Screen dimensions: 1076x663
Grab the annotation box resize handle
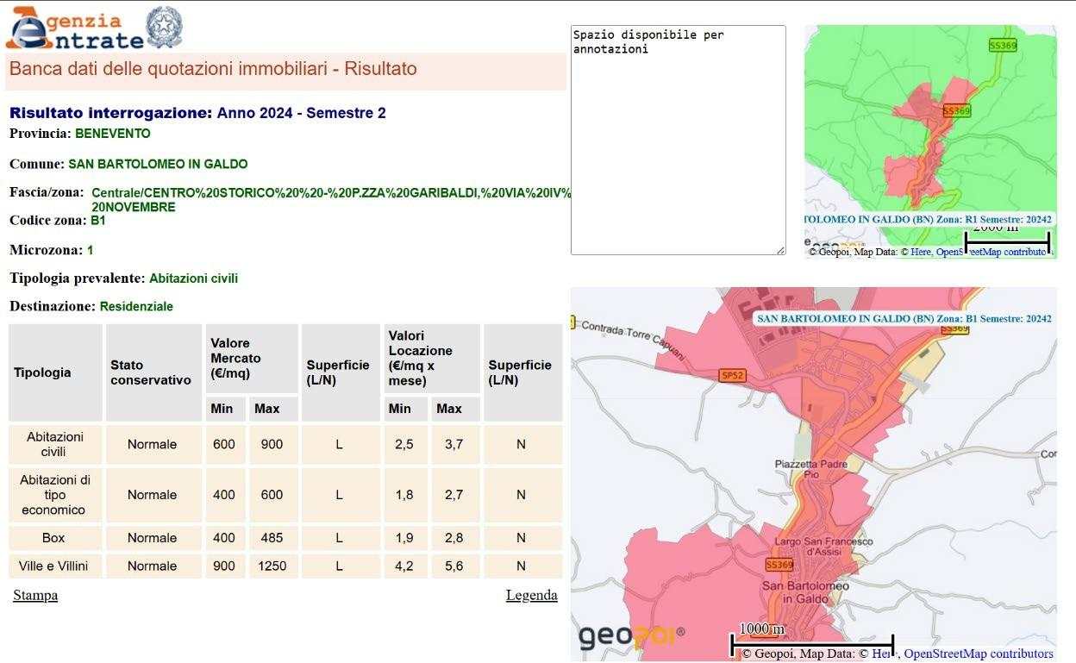(780, 250)
